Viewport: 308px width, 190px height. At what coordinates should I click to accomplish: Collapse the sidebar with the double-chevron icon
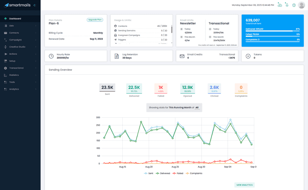pyautogui.click(x=35, y=5)
